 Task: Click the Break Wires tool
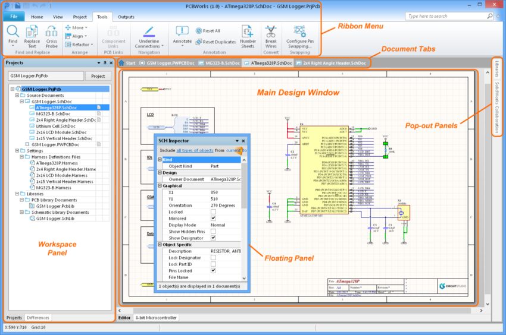(271, 37)
